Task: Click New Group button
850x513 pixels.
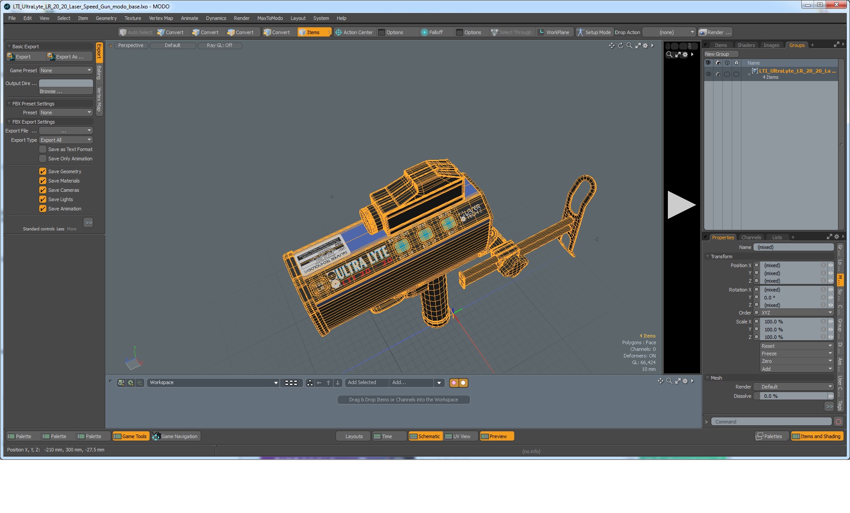Action: click(x=721, y=54)
